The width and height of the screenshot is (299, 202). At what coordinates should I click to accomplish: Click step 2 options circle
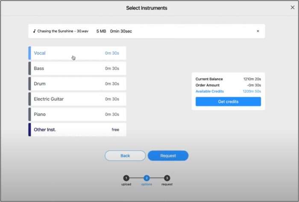(147, 178)
